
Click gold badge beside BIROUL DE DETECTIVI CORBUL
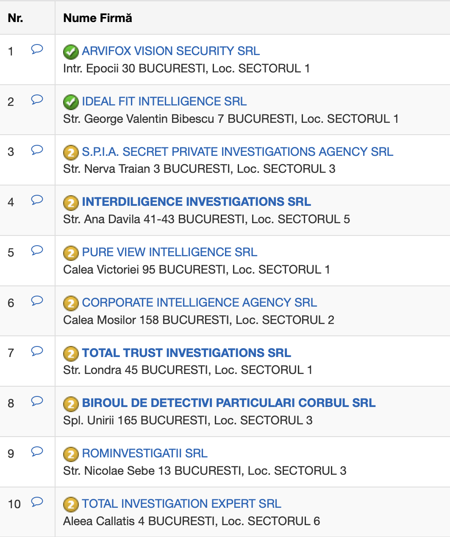[x=71, y=404]
